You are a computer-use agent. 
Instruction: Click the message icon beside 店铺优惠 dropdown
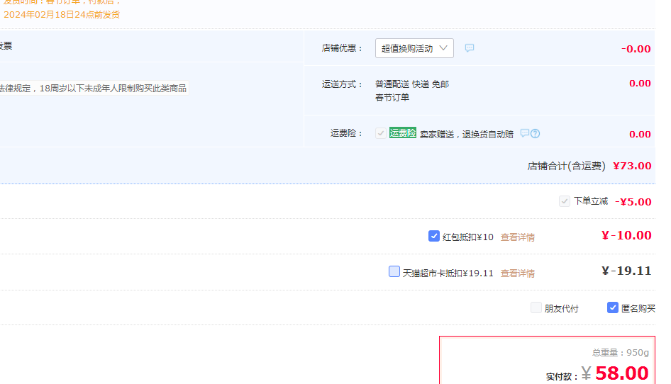[x=470, y=48]
